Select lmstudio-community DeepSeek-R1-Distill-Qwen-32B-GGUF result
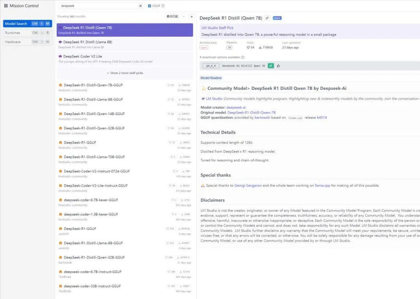 click(x=125, y=131)
